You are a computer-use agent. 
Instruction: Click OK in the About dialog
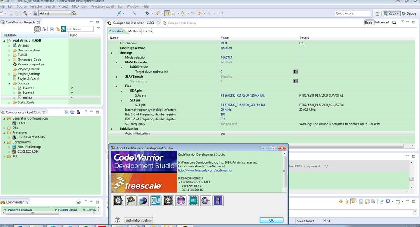pos(271,220)
